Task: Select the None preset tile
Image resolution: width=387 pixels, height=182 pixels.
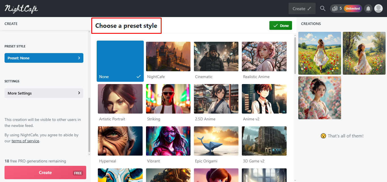Action: click(120, 61)
